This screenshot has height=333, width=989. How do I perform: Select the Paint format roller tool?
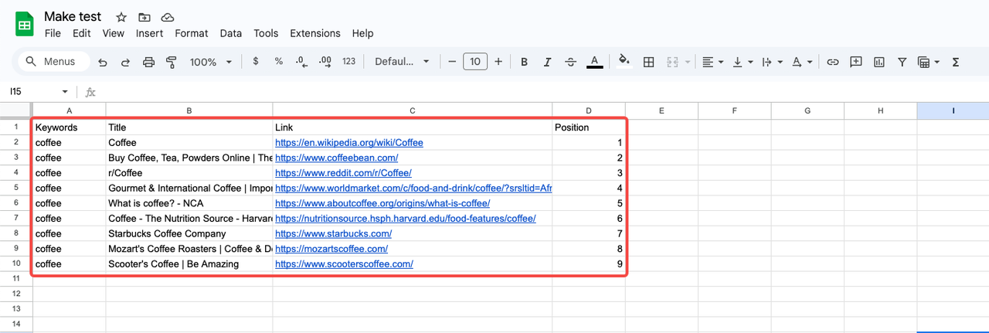tap(172, 62)
